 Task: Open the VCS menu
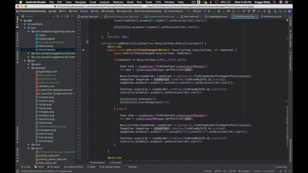(x=158, y=2)
